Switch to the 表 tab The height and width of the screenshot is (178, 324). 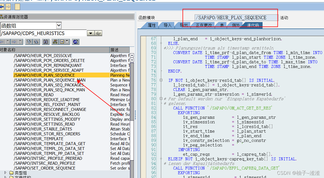coord(222,25)
